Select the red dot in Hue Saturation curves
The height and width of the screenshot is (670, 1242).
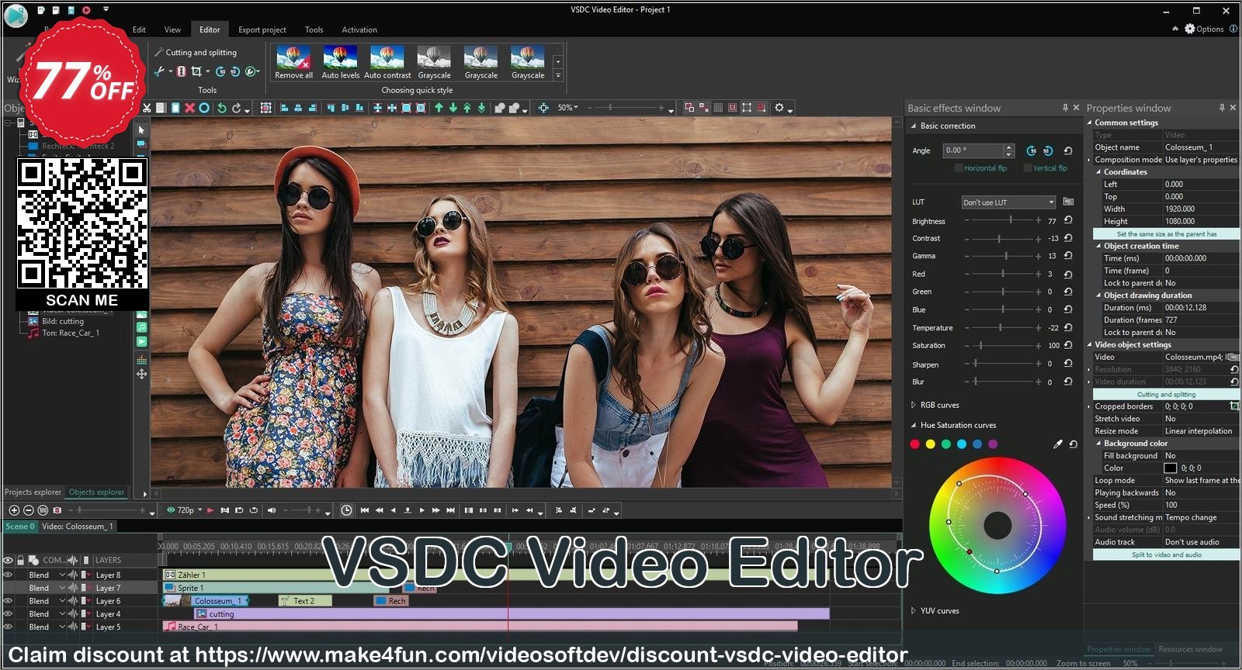(914, 444)
